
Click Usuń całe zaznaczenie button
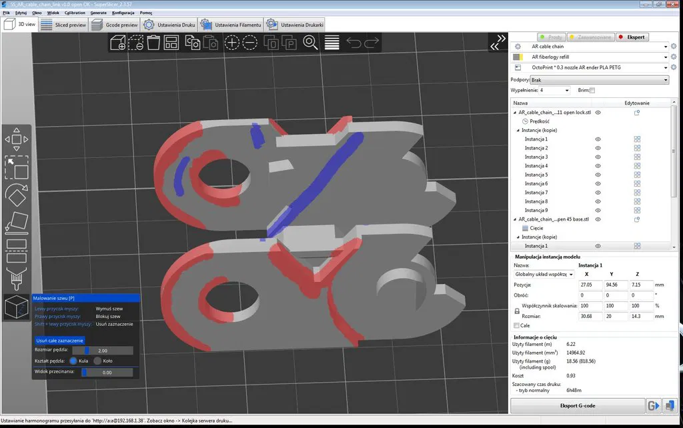click(59, 341)
